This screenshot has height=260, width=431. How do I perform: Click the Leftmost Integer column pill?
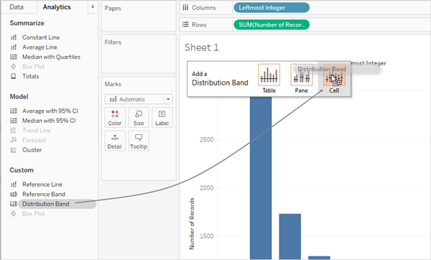tap(272, 8)
